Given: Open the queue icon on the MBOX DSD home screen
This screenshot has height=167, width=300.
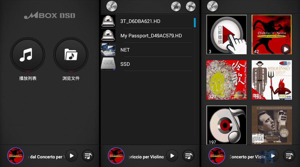Looking at the screenshot, I should point(87,156).
